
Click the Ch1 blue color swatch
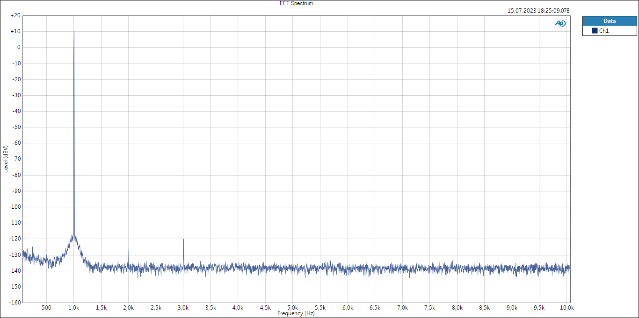pos(595,31)
